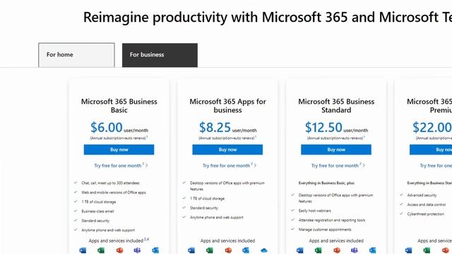Click the Excel icon under Apps for business
Image resolution: width=452 pixels, height=254 pixels.
coord(210,250)
